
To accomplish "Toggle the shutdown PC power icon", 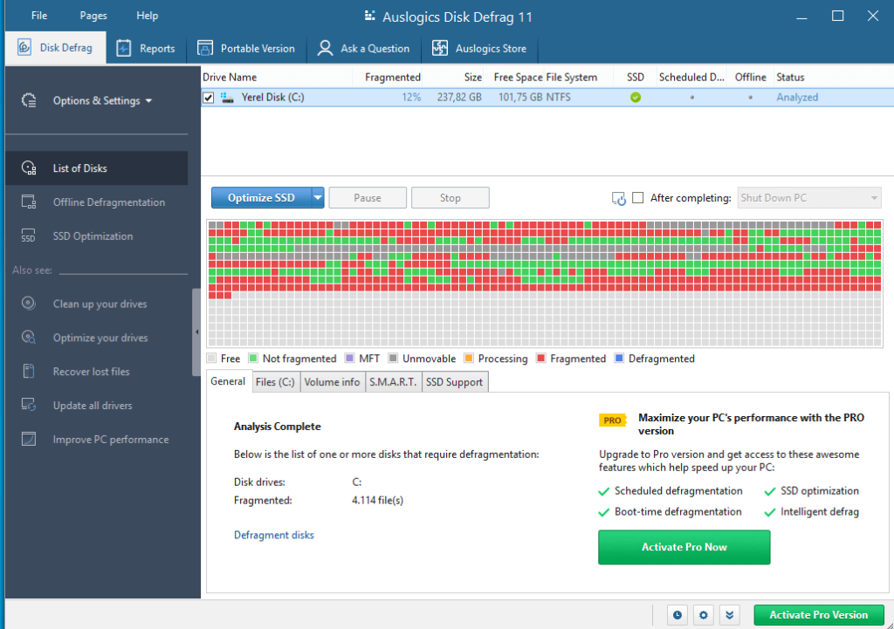I will [x=620, y=198].
